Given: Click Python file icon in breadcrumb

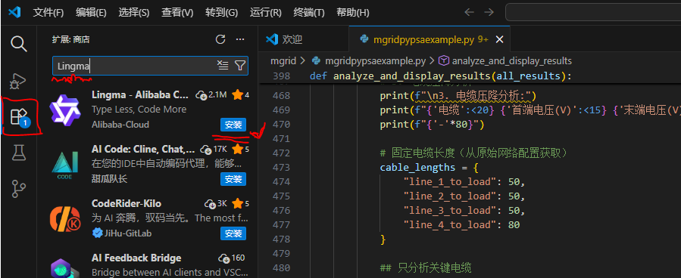Looking at the screenshot, I should coord(317,60).
